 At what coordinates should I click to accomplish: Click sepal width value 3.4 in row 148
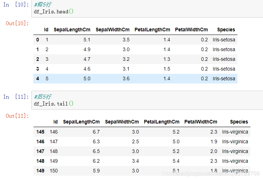135,161
